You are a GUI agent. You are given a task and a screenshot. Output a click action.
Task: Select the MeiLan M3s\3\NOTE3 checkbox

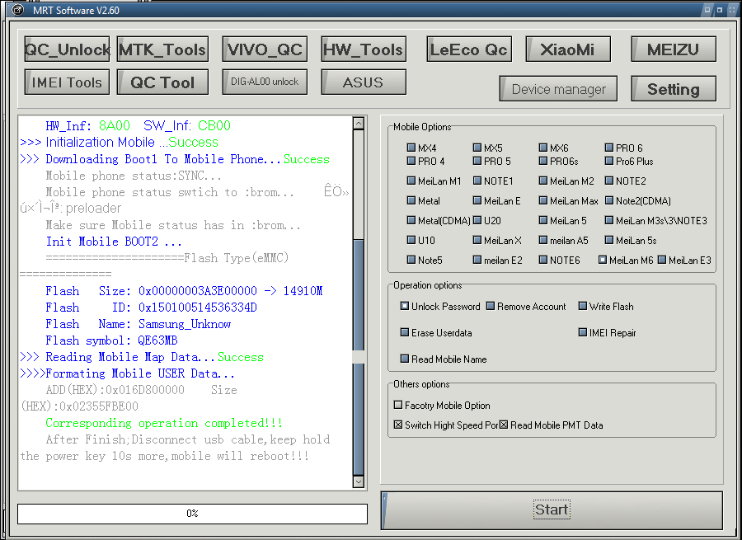609,221
